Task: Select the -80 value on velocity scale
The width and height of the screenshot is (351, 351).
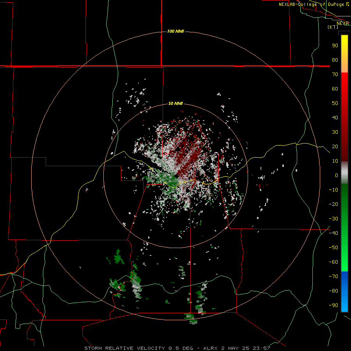Action: 333,291
